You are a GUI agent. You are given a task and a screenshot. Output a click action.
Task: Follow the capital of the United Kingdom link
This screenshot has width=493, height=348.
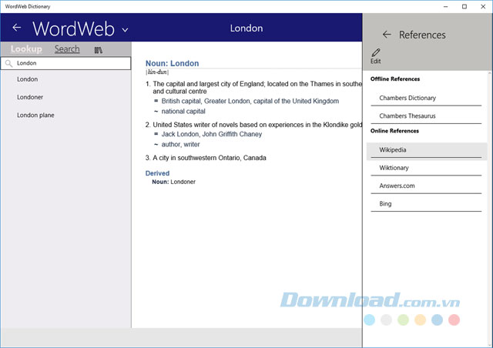[x=296, y=101]
